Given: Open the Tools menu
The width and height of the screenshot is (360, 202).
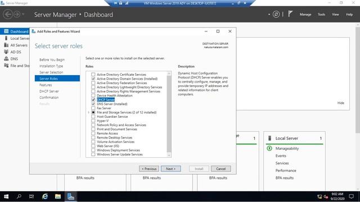Looking at the screenshot, I should (321, 15).
